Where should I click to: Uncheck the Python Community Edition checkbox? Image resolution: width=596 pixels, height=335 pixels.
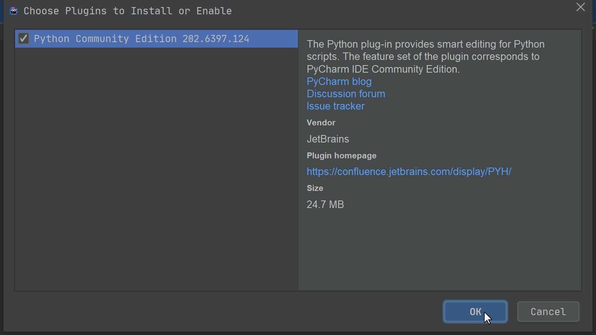pyautogui.click(x=23, y=39)
